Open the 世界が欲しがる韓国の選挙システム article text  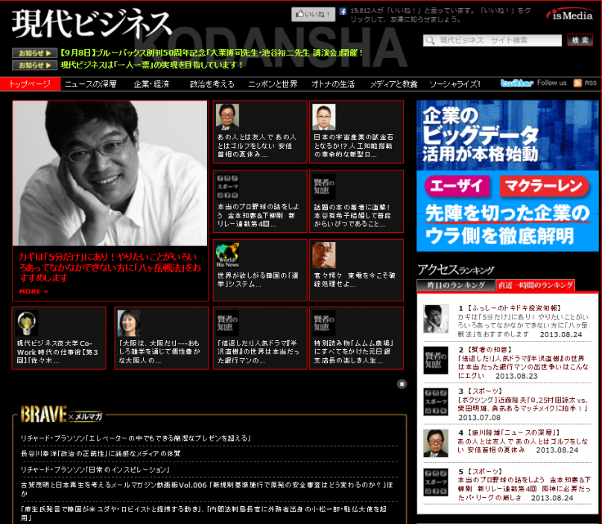click(258, 280)
